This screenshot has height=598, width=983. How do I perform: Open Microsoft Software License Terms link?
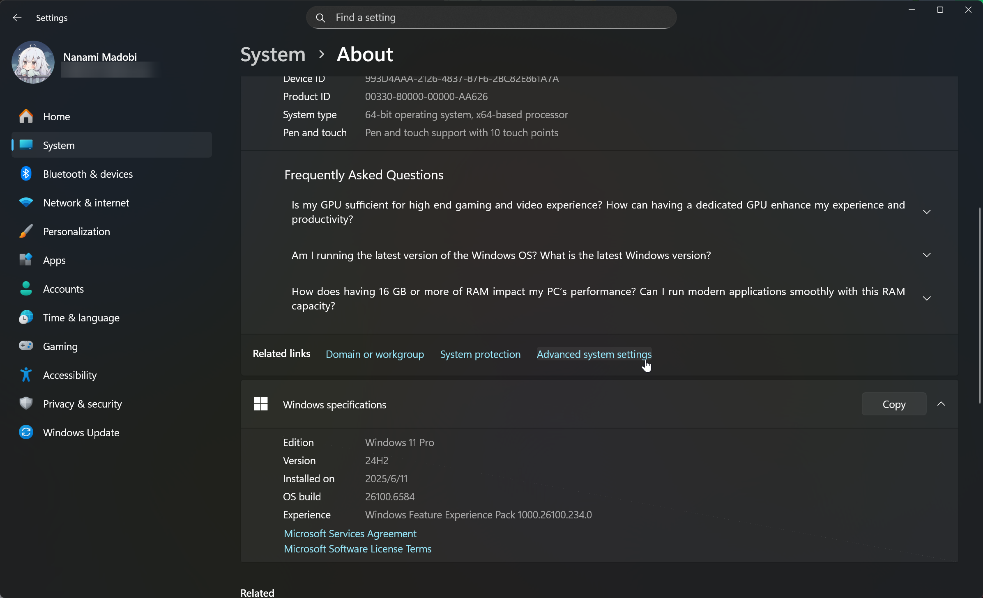click(357, 549)
